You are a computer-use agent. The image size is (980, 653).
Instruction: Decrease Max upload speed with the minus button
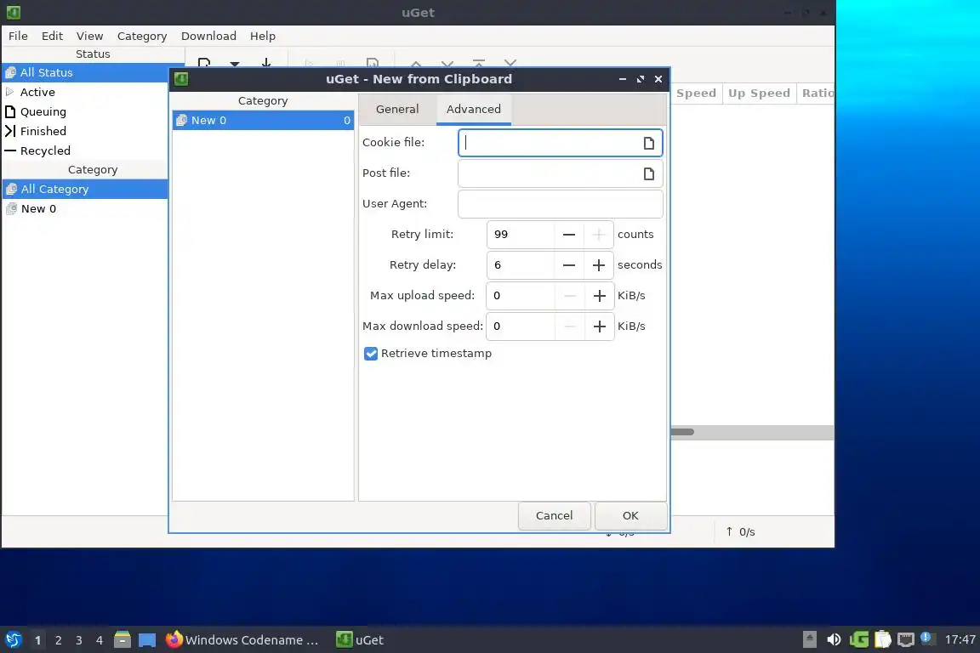569,296
